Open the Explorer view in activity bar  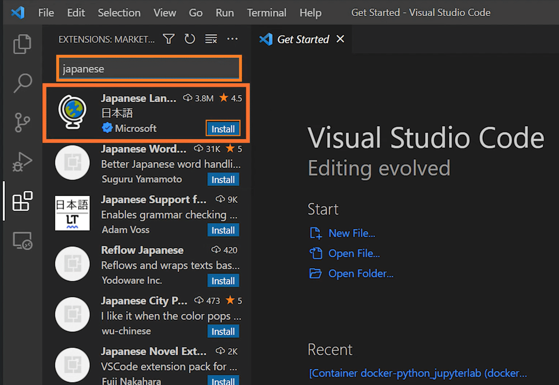pyautogui.click(x=22, y=44)
